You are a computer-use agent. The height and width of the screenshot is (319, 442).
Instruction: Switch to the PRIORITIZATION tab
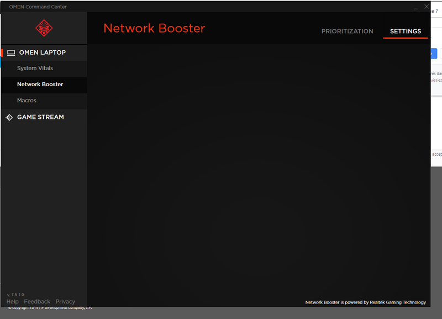(x=348, y=32)
